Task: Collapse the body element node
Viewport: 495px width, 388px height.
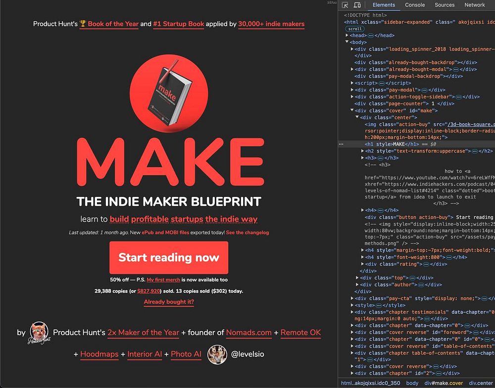Action: pyautogui.click(x=347, y=42)
